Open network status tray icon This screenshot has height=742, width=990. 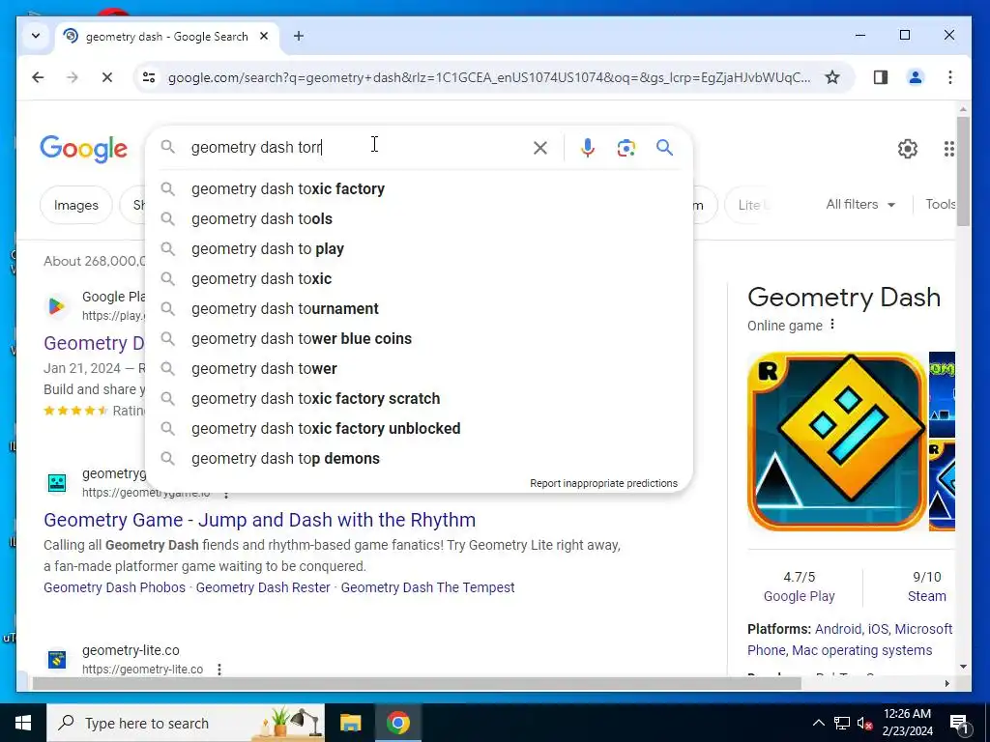pyautogui.click(x=842, y=723)
